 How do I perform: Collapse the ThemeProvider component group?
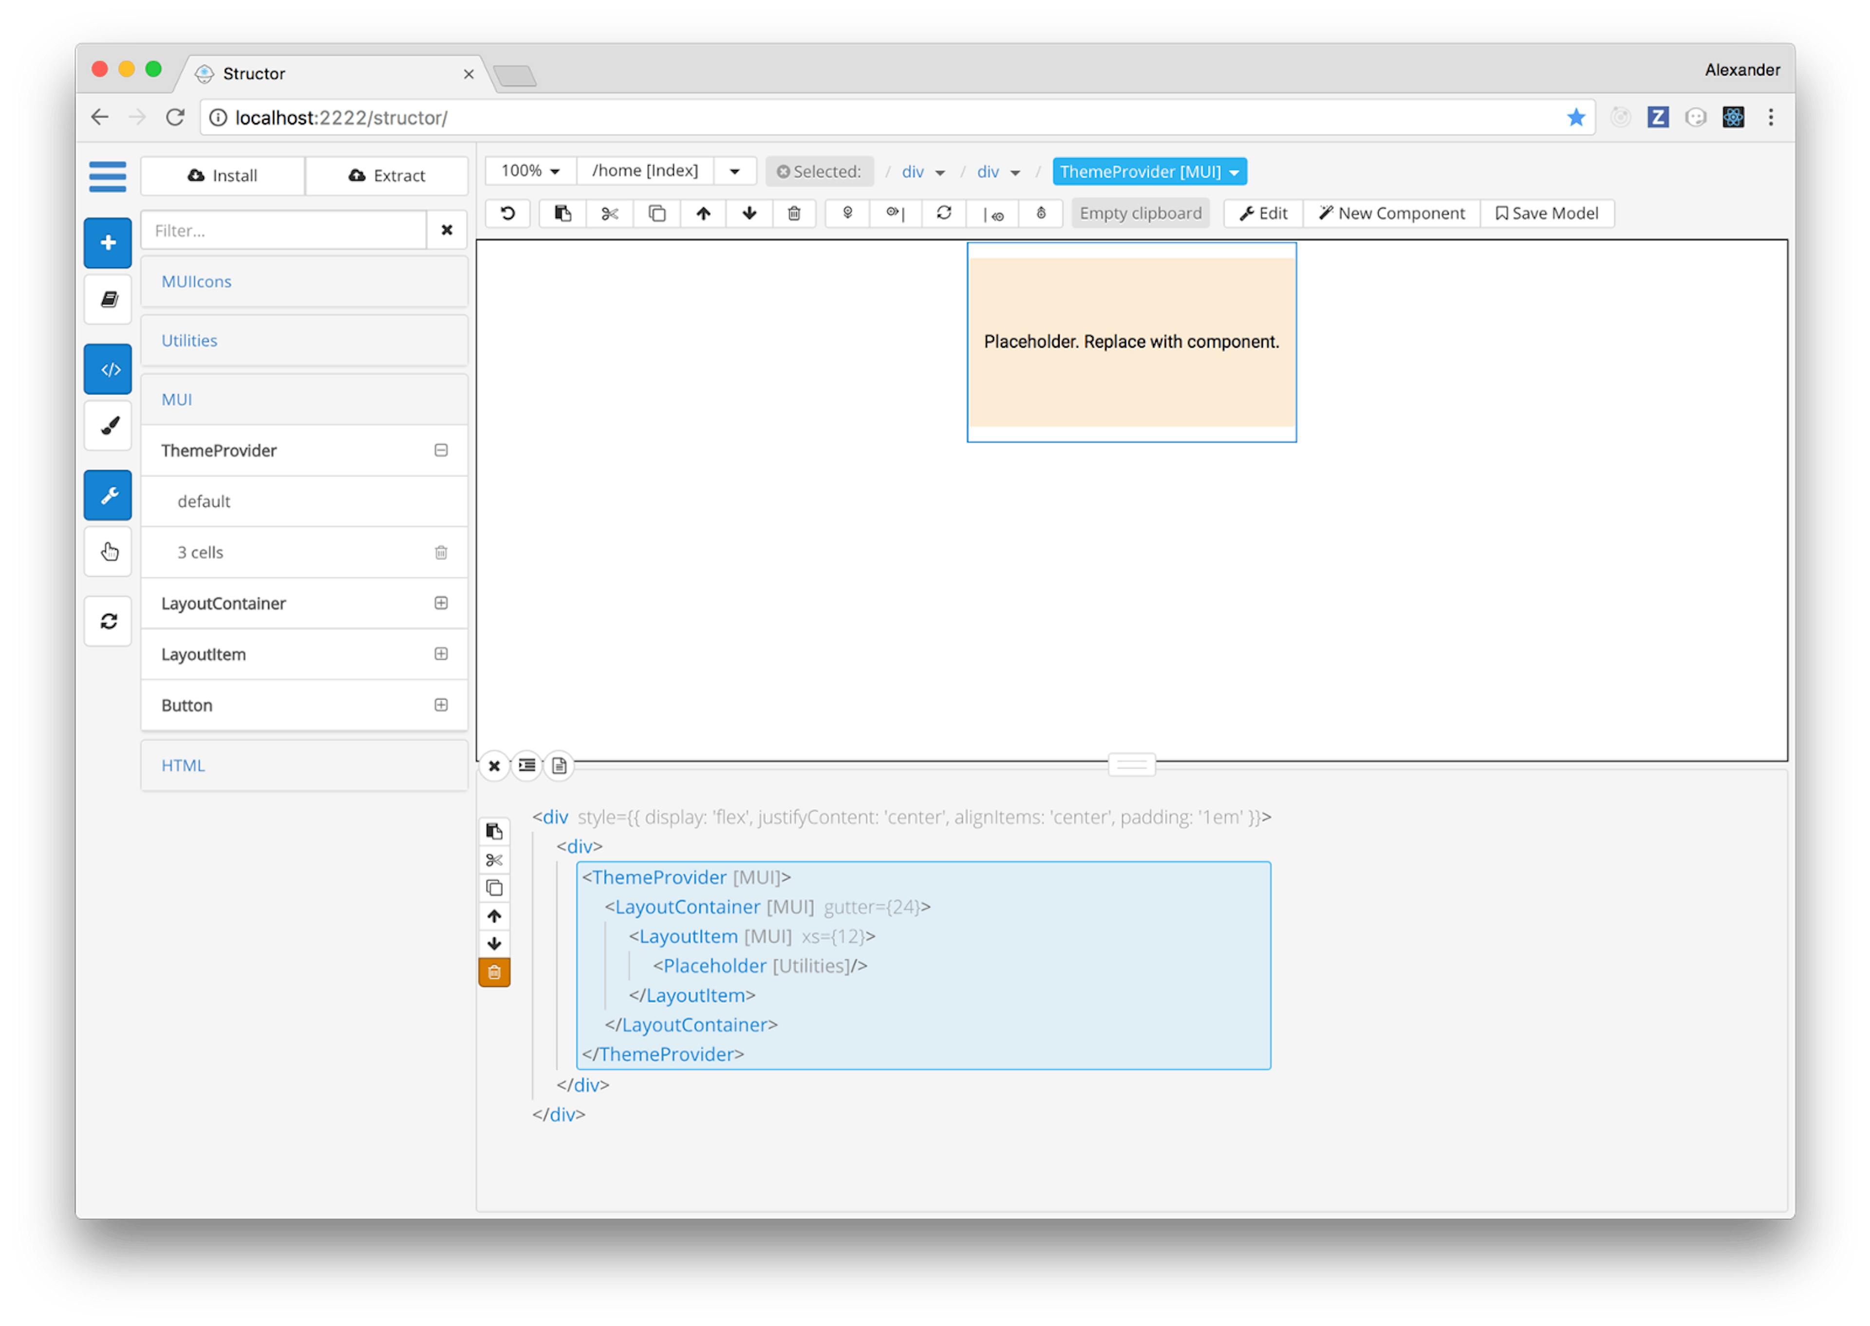(441, 450)
